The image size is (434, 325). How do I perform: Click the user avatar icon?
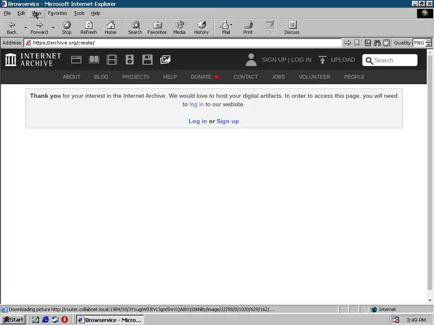coord(251,60)
